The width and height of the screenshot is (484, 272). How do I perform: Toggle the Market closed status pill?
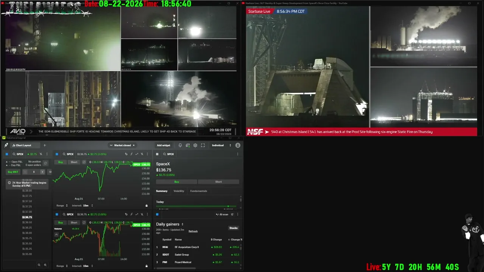click(x=122, y=145)
